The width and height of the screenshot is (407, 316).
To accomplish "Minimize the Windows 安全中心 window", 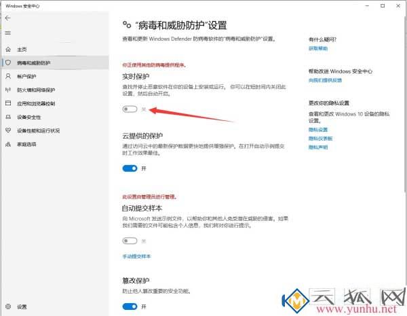I will [x=367, y=5].
